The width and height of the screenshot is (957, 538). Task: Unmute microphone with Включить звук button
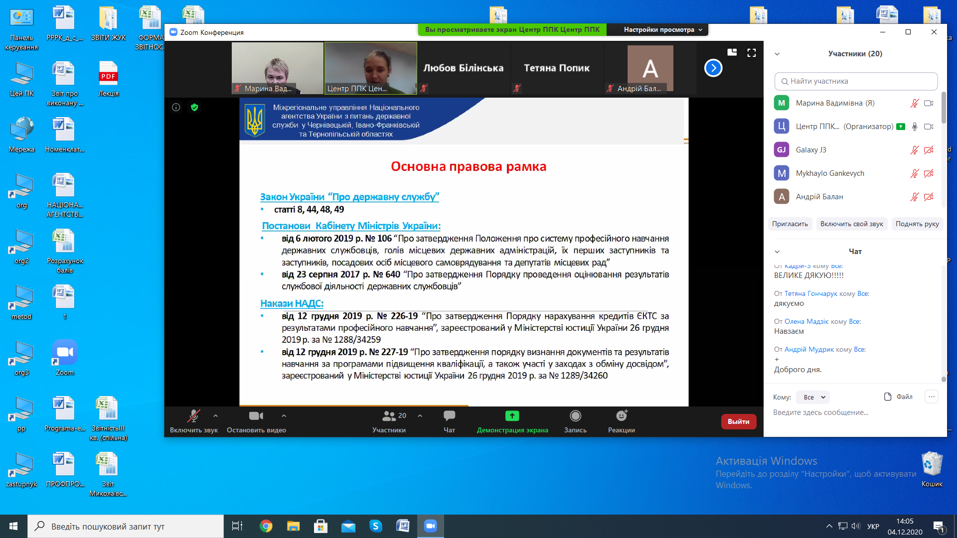193,421
